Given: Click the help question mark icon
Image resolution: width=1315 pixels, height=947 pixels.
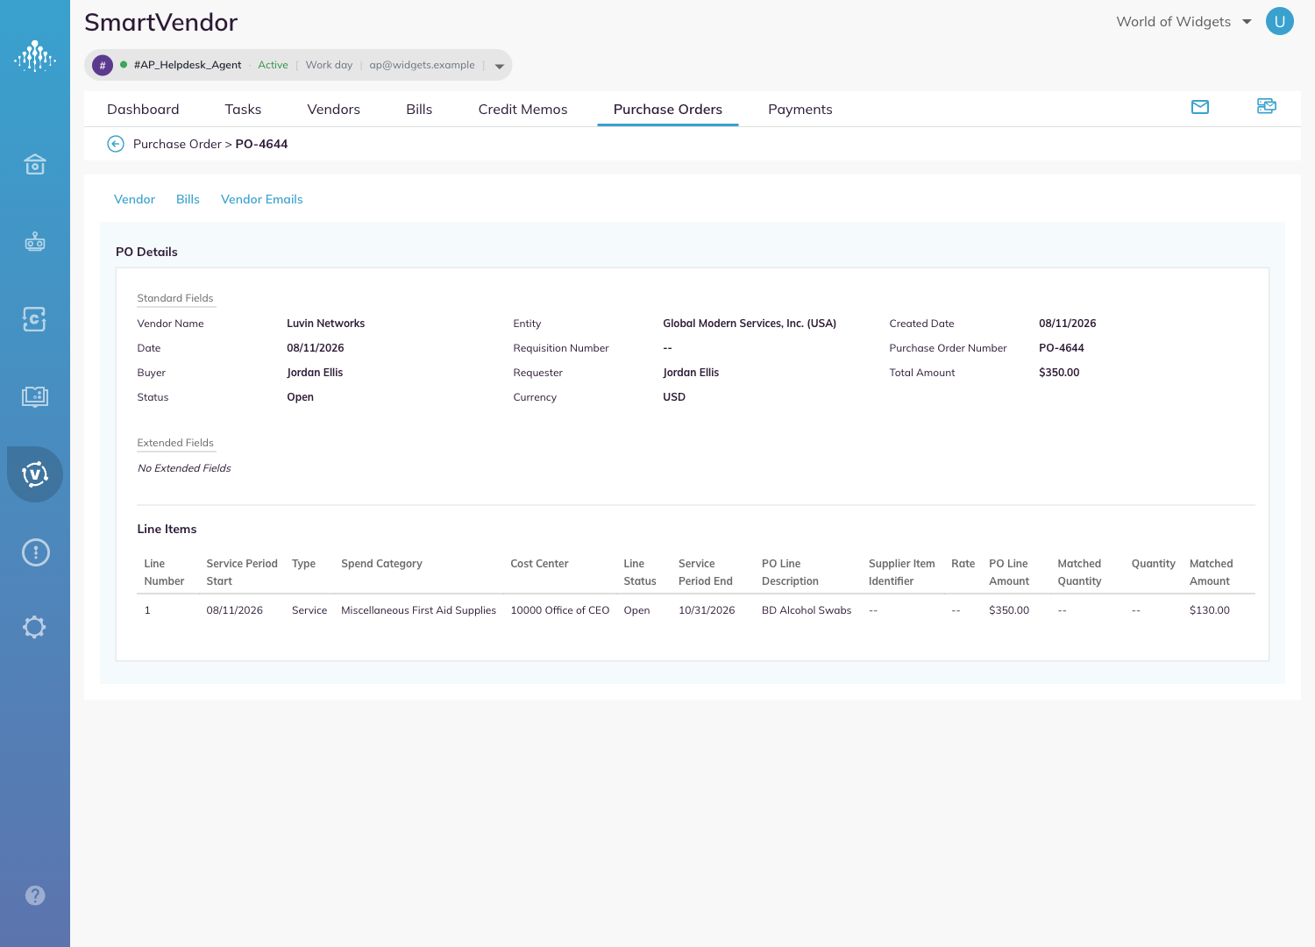Looking at the screenshot, I should pos(35,895).
